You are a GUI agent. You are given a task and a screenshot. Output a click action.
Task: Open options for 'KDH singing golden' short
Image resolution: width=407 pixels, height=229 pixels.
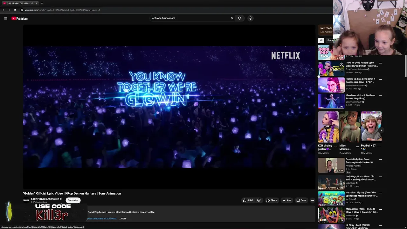coord(336,147)
